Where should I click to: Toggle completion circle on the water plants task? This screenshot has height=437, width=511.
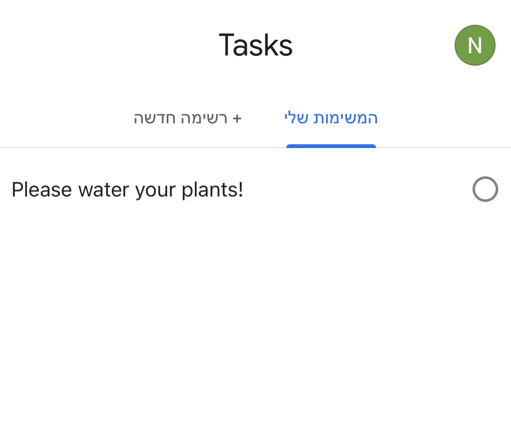point(485,189)
